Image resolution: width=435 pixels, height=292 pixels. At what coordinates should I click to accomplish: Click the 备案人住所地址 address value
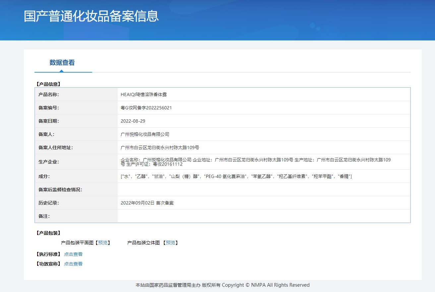coord(160,147)
